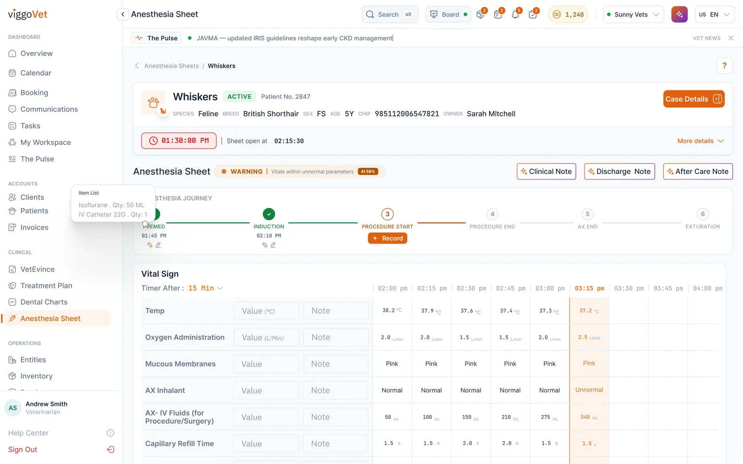View Induction item list pill icon

click(265, 245)
